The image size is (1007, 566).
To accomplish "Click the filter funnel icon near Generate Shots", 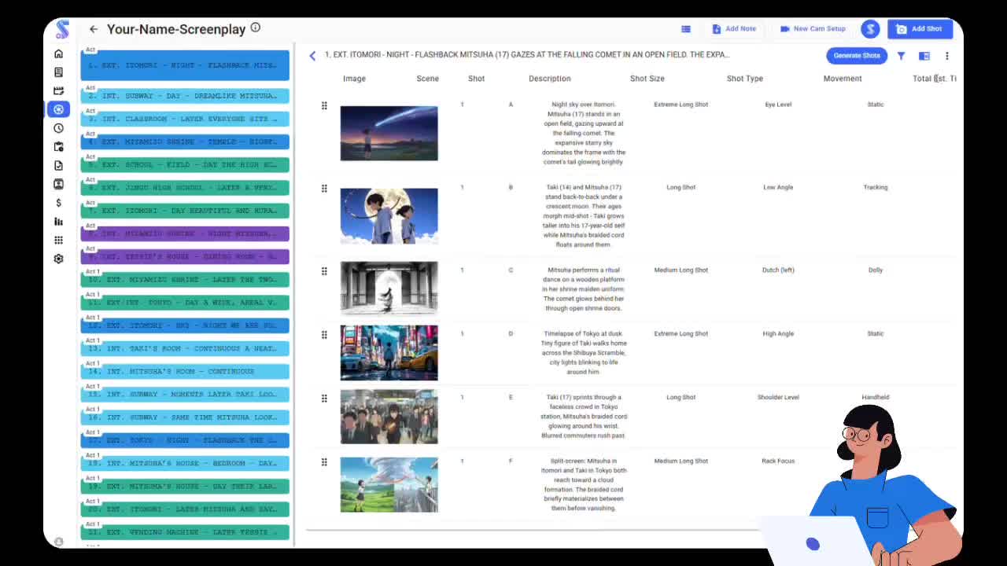I will [901, 55].
